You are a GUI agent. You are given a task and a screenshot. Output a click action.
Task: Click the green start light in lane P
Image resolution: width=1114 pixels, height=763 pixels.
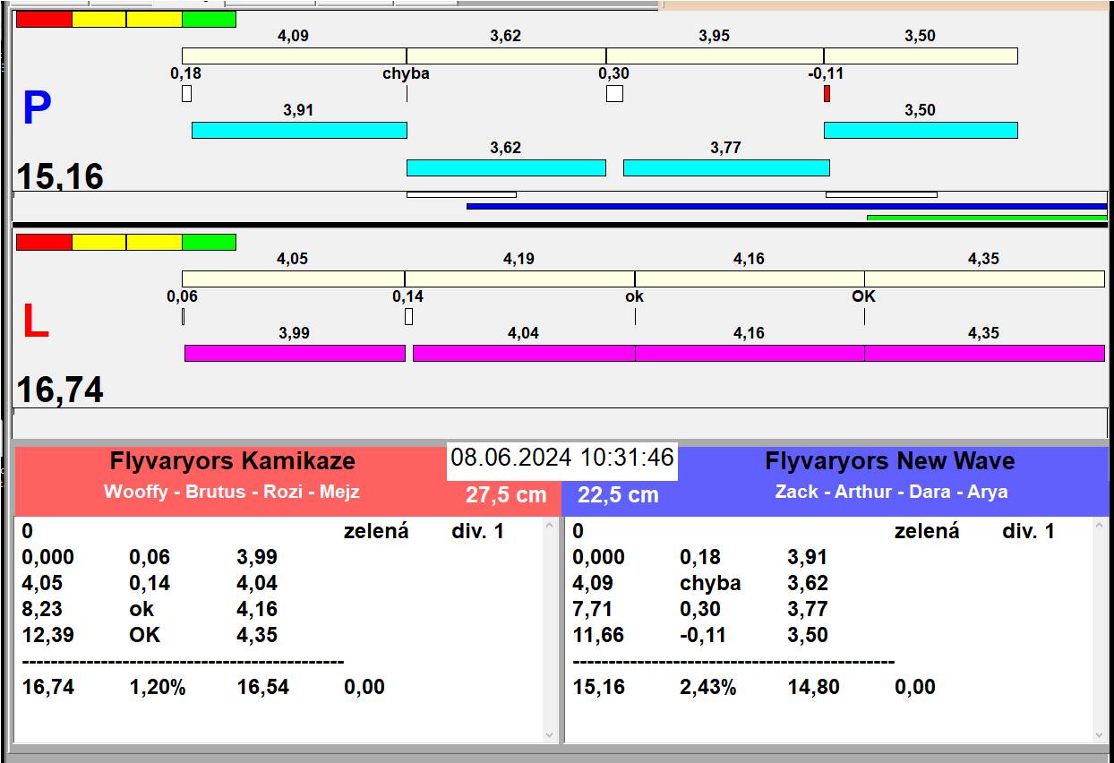[209, 20]
